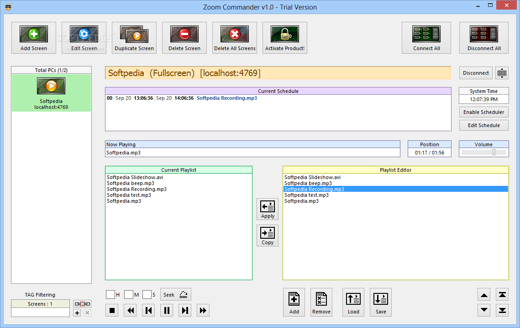
Task: Add a tag with the plus button
Action: pyautogui.click(x=77, y=313)
